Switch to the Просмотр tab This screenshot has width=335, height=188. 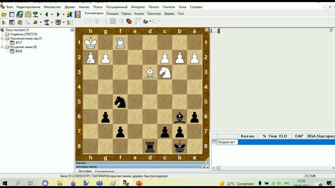pos(154,14)
